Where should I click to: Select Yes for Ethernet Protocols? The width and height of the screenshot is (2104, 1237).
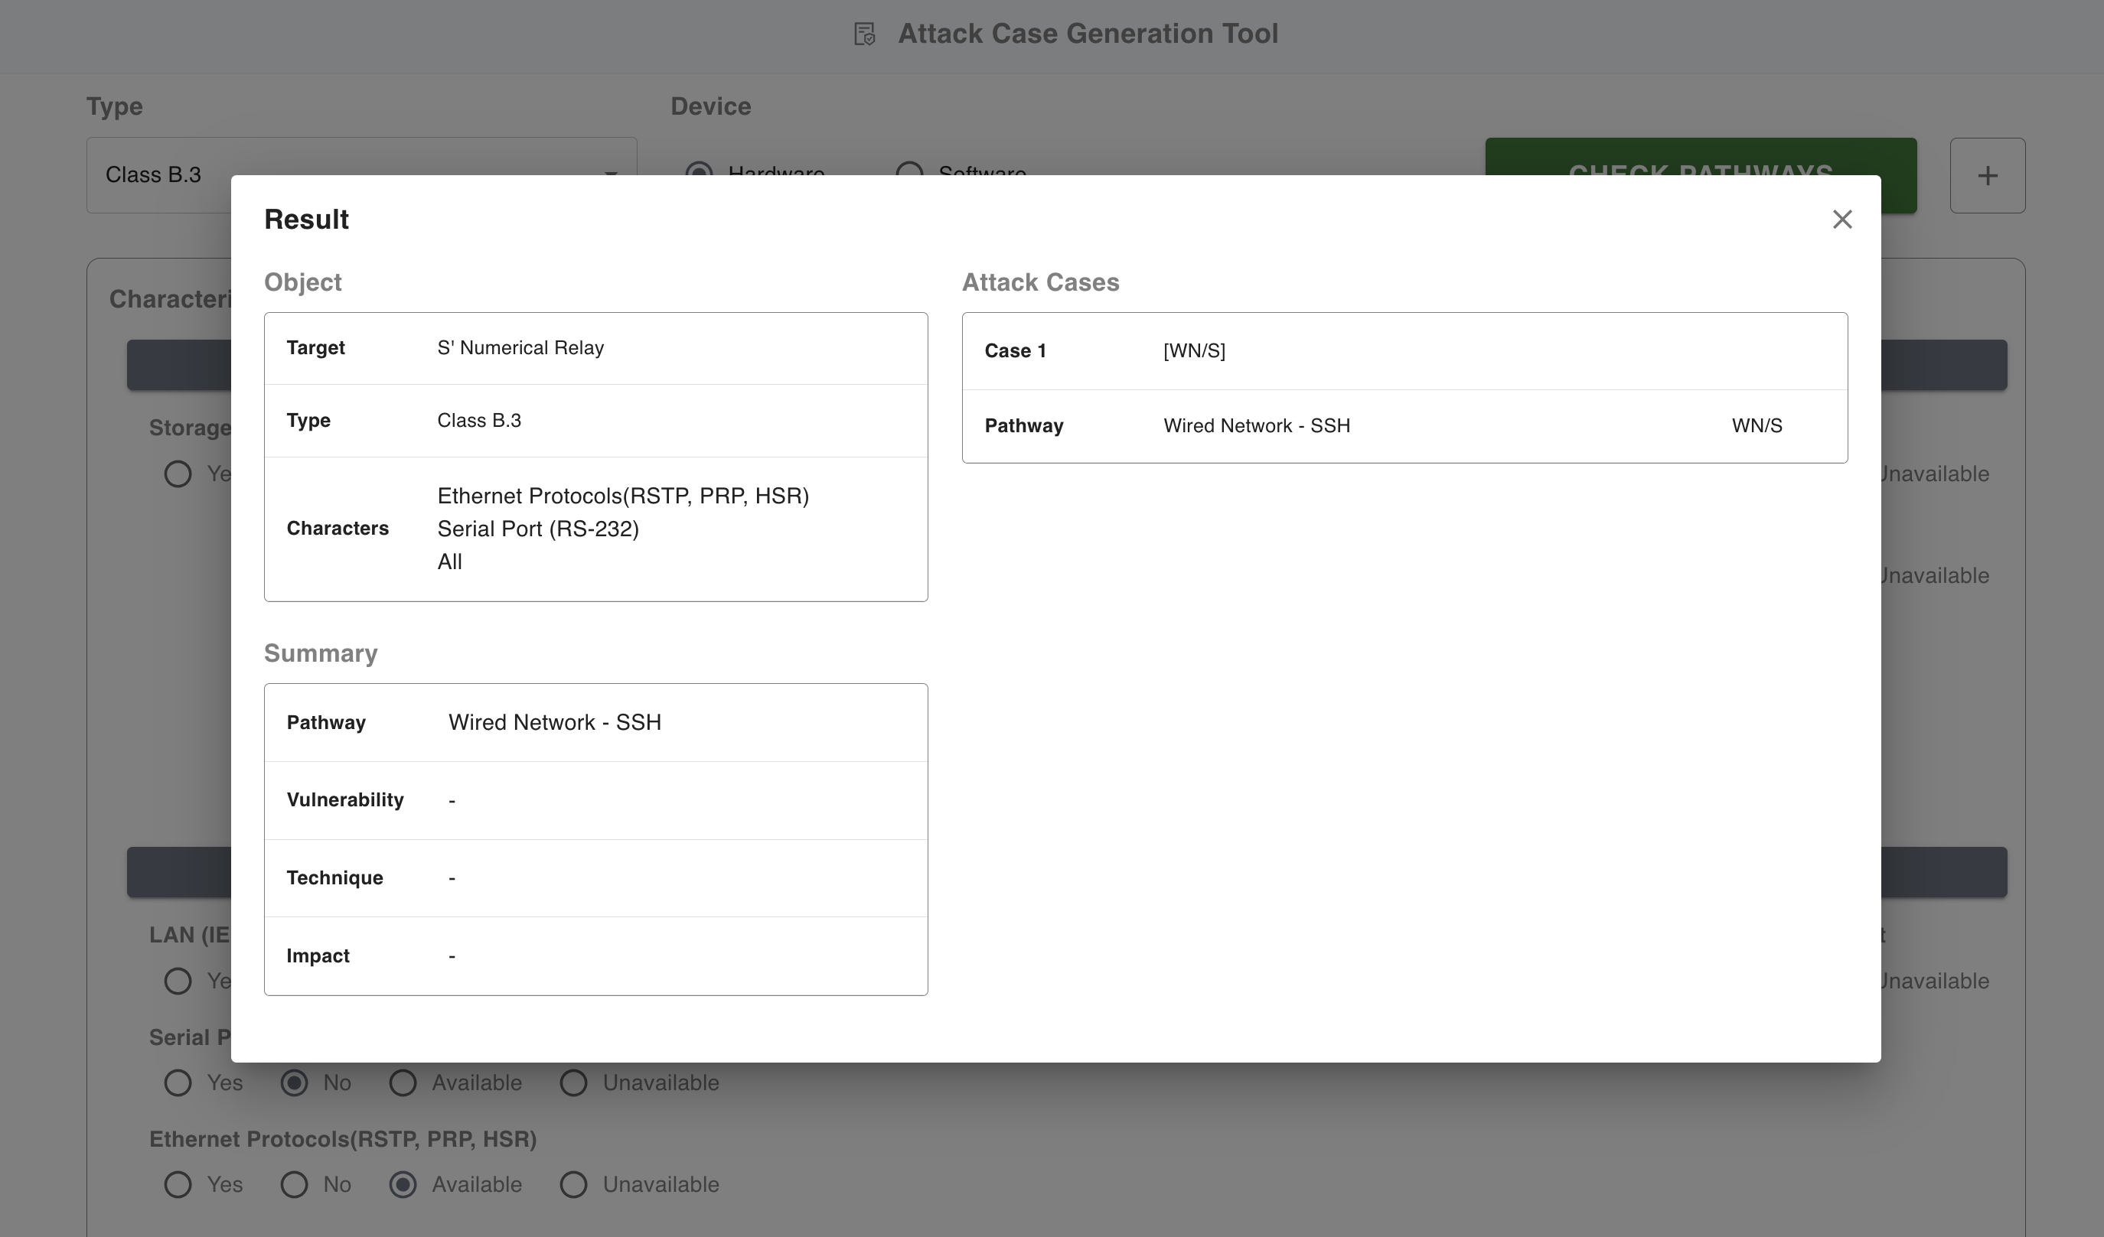pyautogui.click(x=178, y=1184)
